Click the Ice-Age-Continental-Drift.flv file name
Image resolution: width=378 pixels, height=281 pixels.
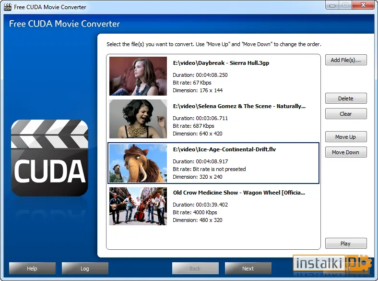point(224,149)
